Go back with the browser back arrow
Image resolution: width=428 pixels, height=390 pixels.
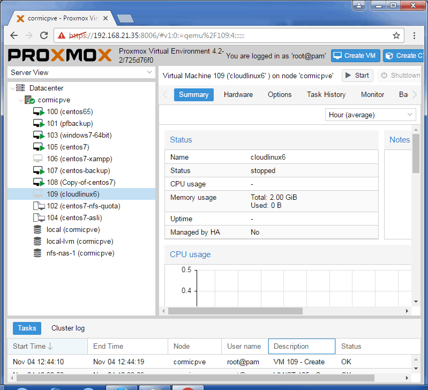[14, 35]
